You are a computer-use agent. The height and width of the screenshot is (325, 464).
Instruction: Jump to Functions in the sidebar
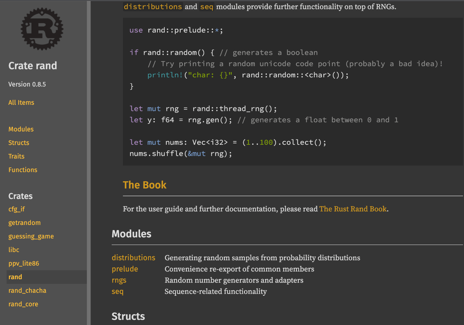[x=23, y=170]
